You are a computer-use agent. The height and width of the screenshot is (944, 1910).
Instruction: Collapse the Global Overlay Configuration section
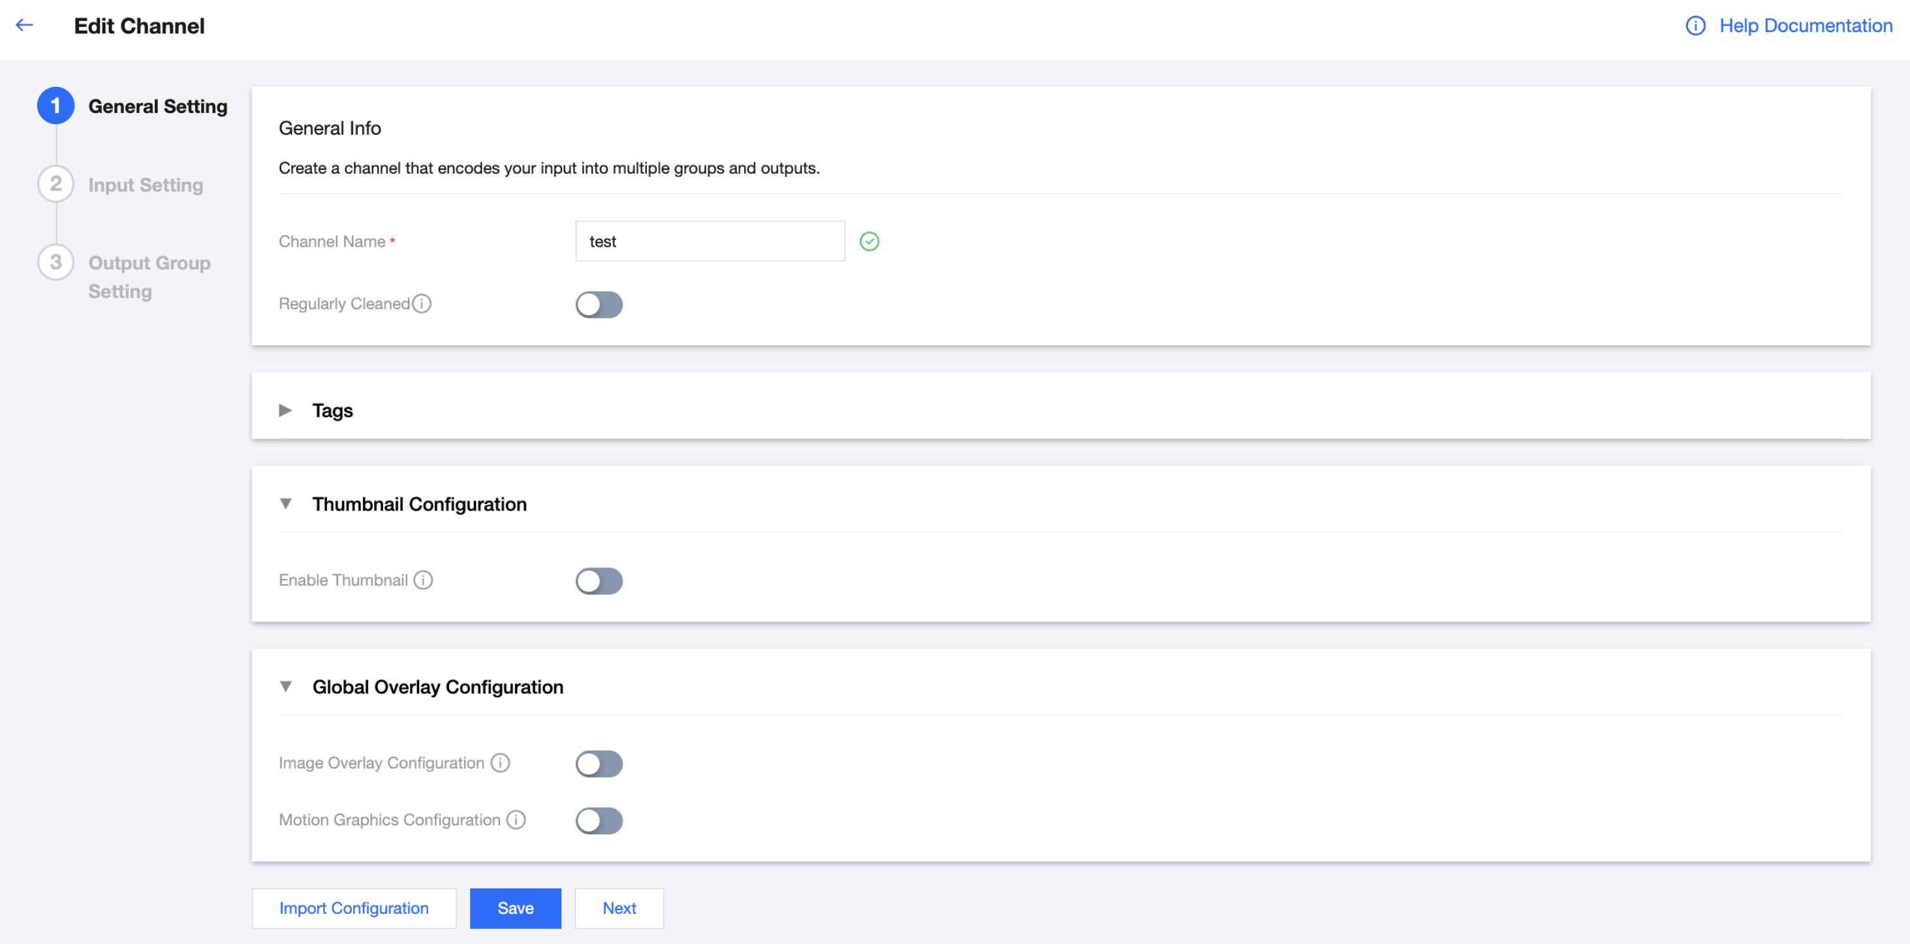click(x=285, y=687)
